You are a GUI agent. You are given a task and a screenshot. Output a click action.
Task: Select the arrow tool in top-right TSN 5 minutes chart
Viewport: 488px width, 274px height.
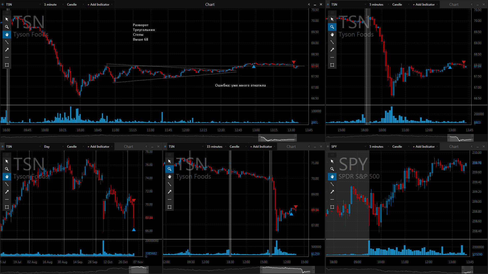point(332,50)
